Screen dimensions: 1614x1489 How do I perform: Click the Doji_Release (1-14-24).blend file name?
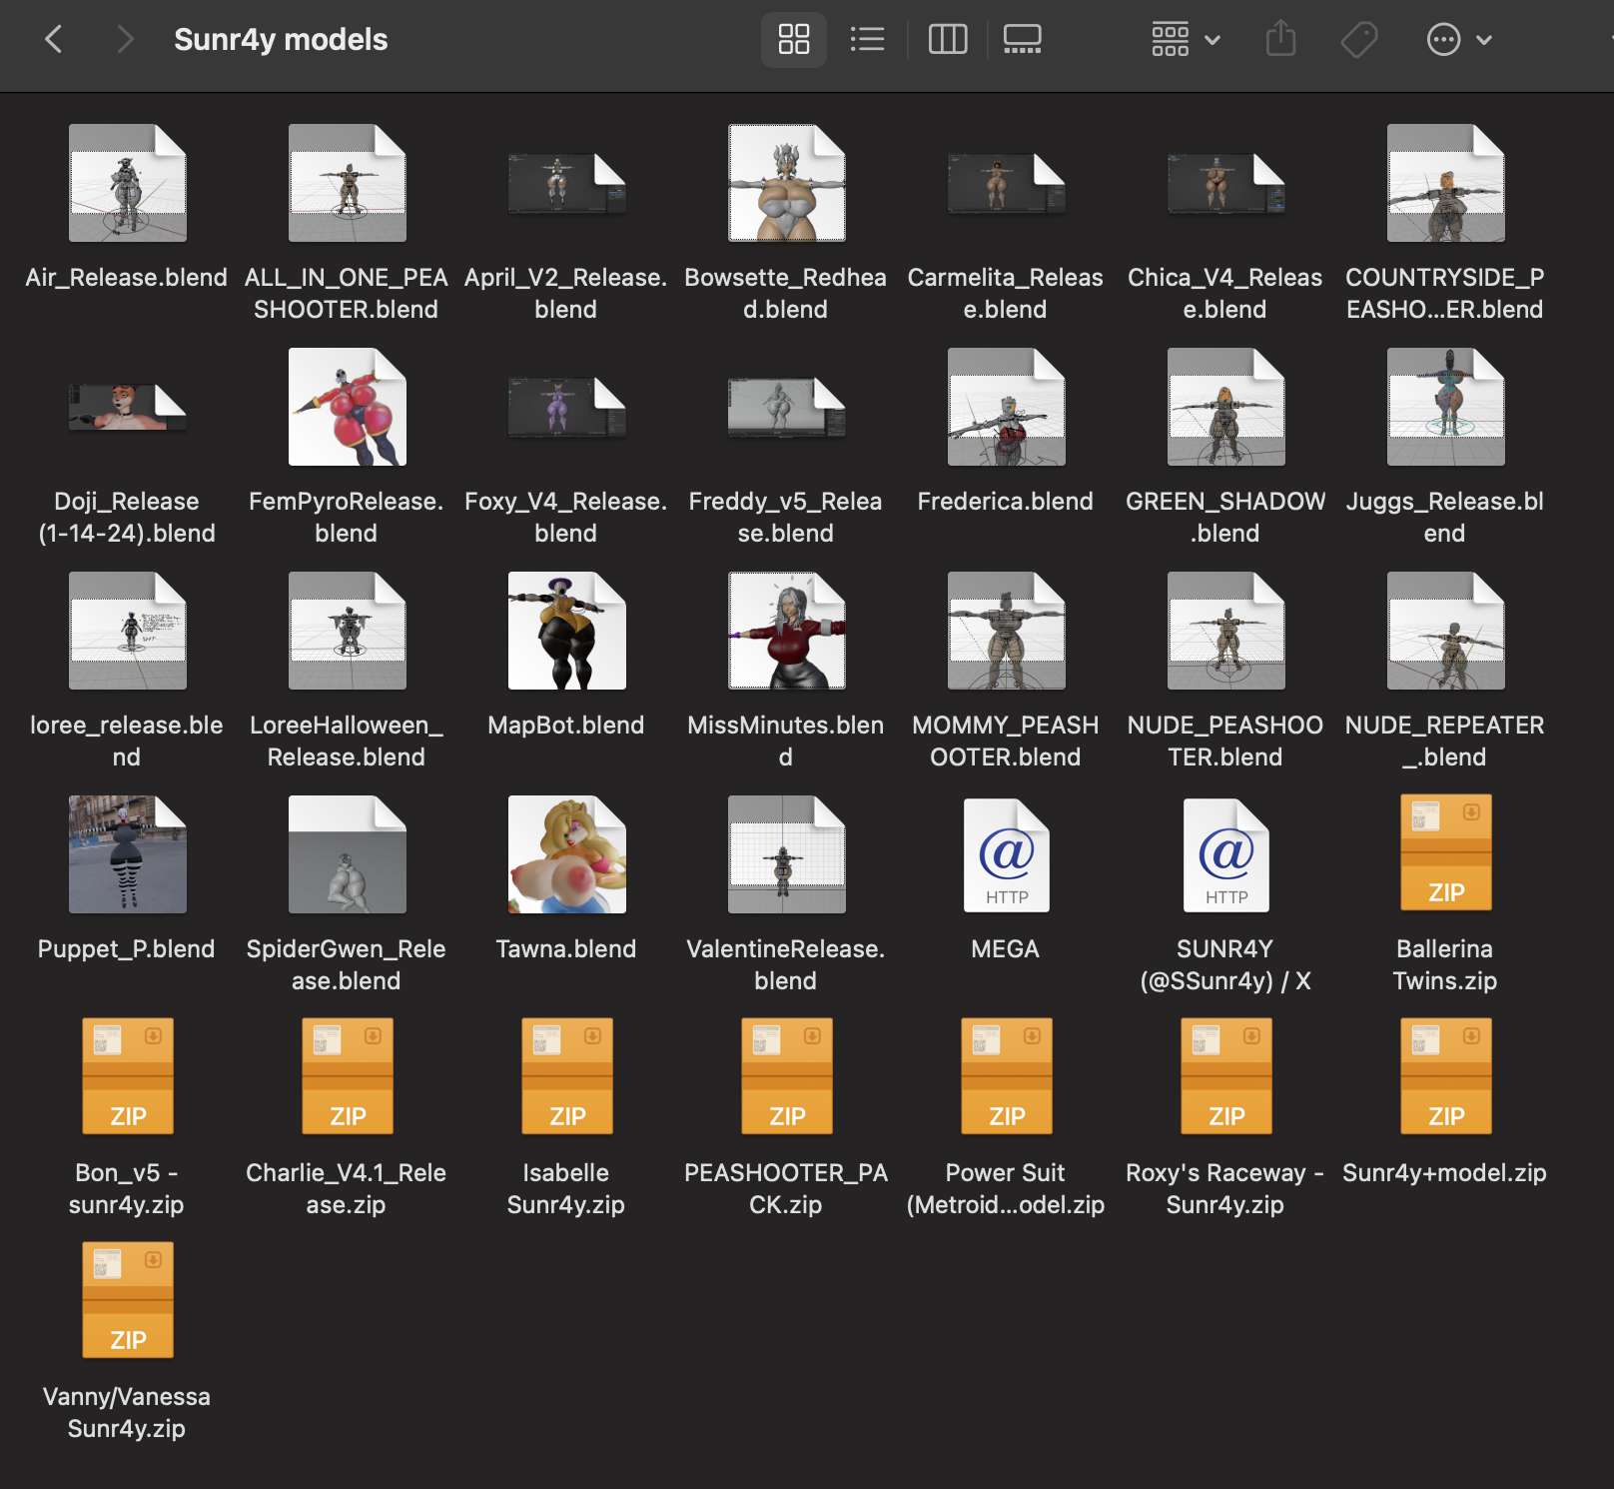coord(127,517)
